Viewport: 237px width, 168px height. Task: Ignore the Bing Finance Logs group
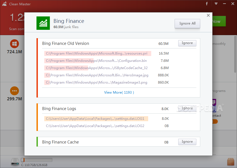187,108
